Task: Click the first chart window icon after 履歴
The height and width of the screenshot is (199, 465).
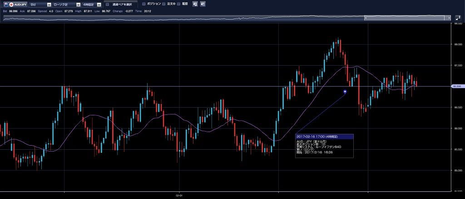Action: point(195,4)
